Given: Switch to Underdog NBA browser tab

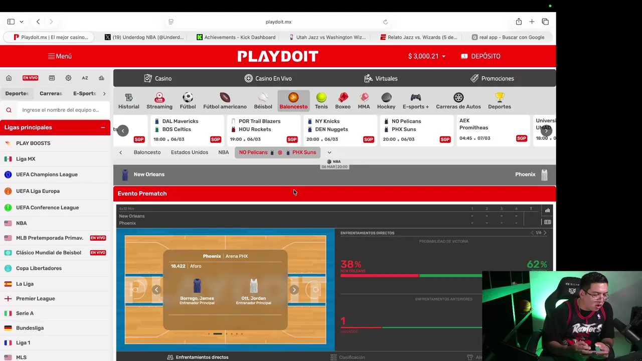Looking at the screenshot, I should 143,37.
